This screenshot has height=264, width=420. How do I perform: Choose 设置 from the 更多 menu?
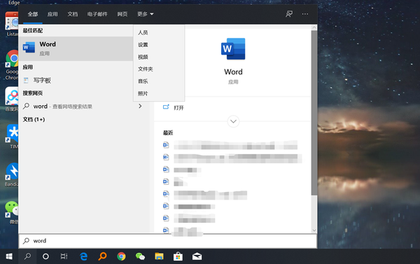[x=143, y=45]
